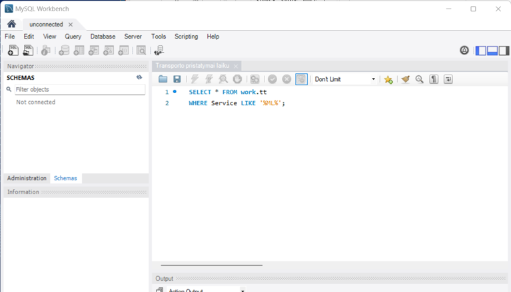Viewport: 511px width, 292px height.
Task: Open the Action Output type dropdown
Action: click(206, 290)
